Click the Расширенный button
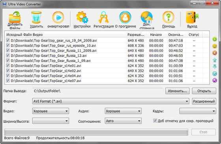Viewport: 221px width, 144px height. (x=204, y=101)
